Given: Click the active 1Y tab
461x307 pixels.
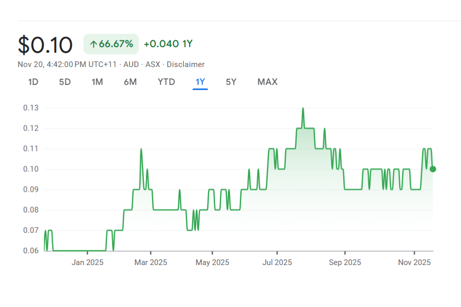Looking at the screenshot, I should pyautogui.click(x=200, y=82).
